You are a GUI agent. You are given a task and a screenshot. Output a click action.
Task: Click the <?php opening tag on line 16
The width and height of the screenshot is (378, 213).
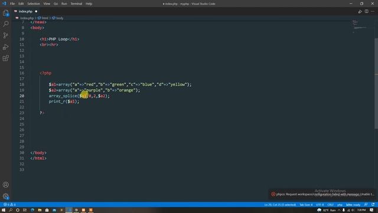[x=45, y=73]
